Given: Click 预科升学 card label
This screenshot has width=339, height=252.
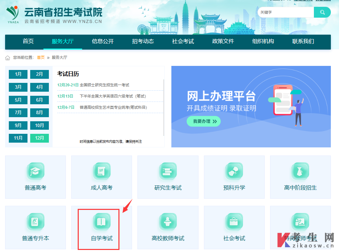Looking at the screenshot, I should 234,188.
